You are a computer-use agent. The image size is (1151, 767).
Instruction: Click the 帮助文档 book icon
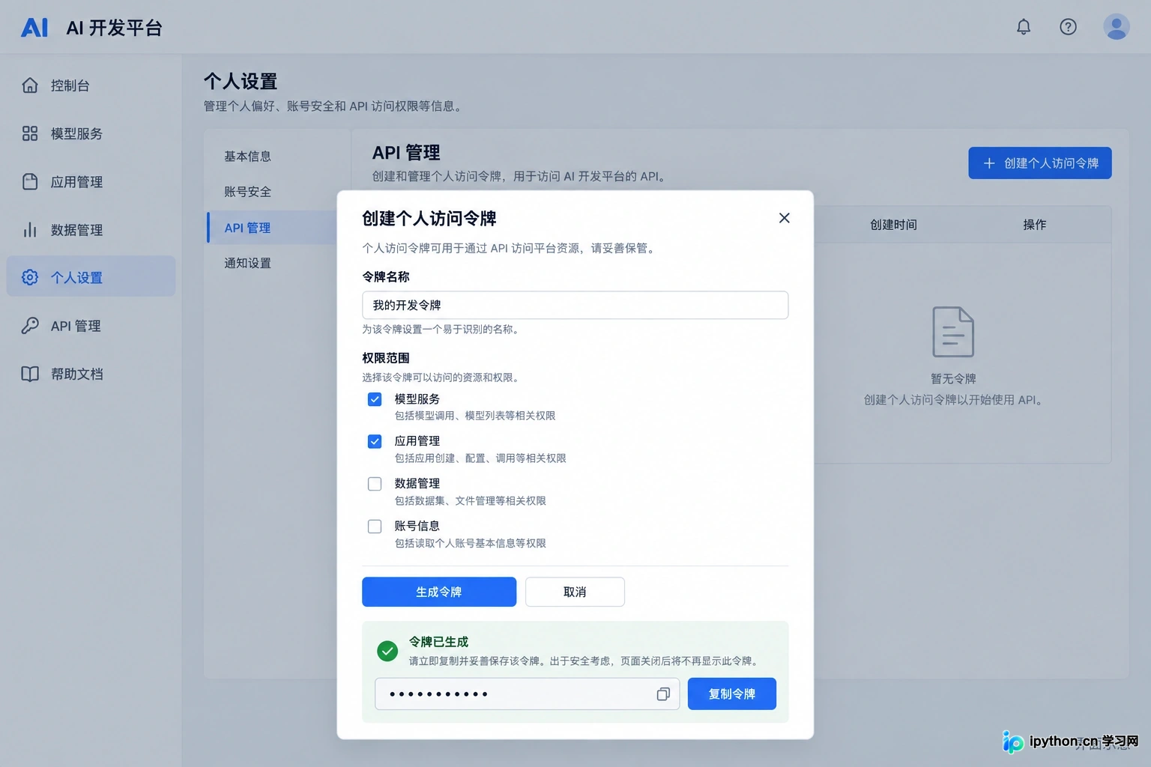30,374
